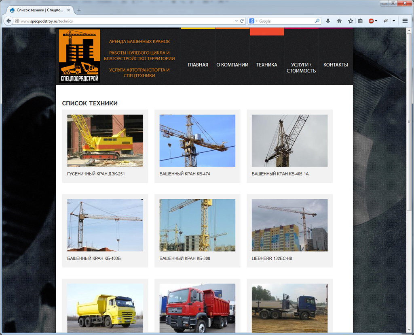The image size is (414, 335).
Task: Click the search magnifier icon
Action: [317, 21]
